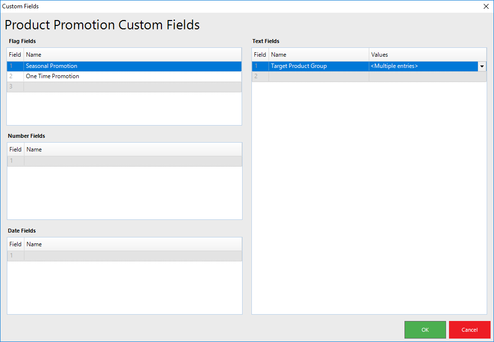Click the Target Product Group name cell
Screen dimensions: 494x342
coord(318,66)
